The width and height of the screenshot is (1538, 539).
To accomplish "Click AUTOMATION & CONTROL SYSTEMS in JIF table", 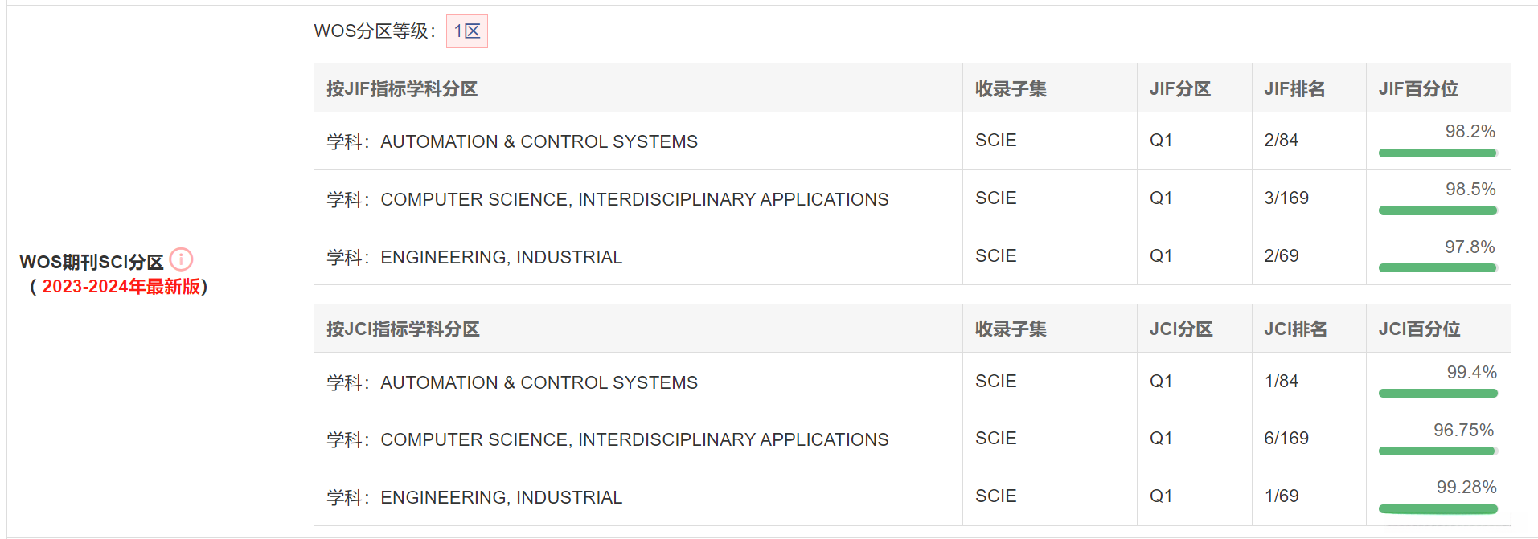I will pos(539,141).
